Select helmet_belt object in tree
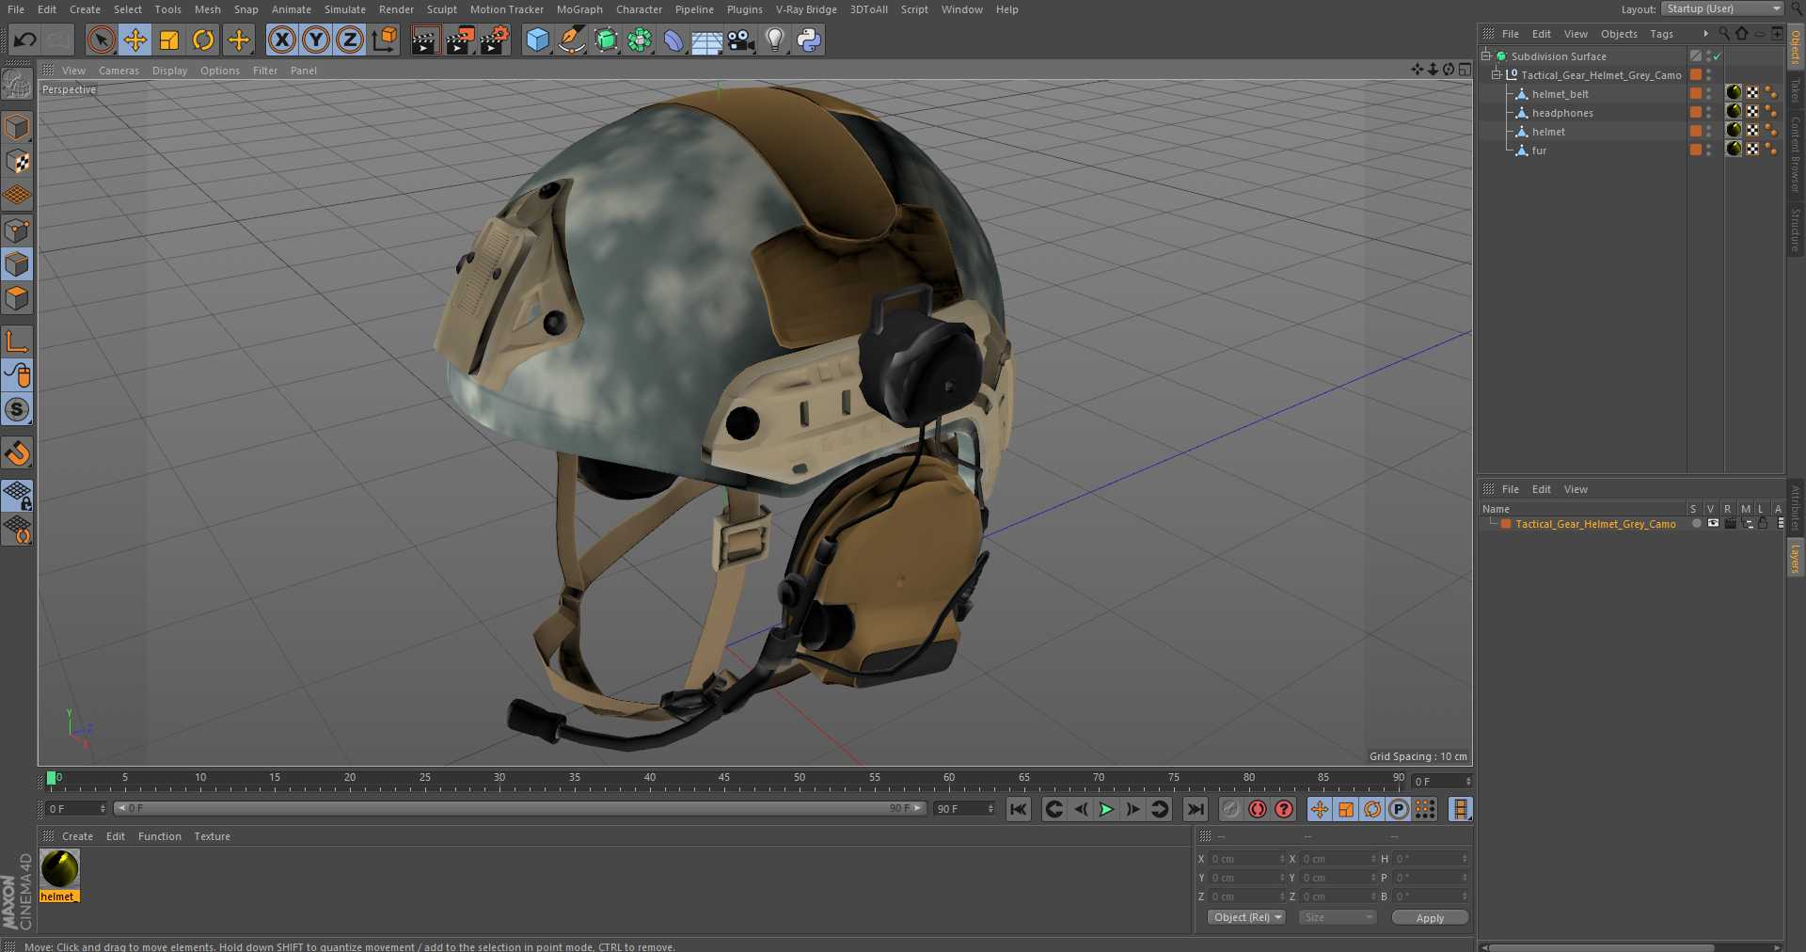 tap(1560, 94)
